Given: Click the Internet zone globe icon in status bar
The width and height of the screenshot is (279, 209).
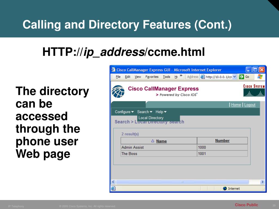Looking at the screenshot, I should coord(225,188).
